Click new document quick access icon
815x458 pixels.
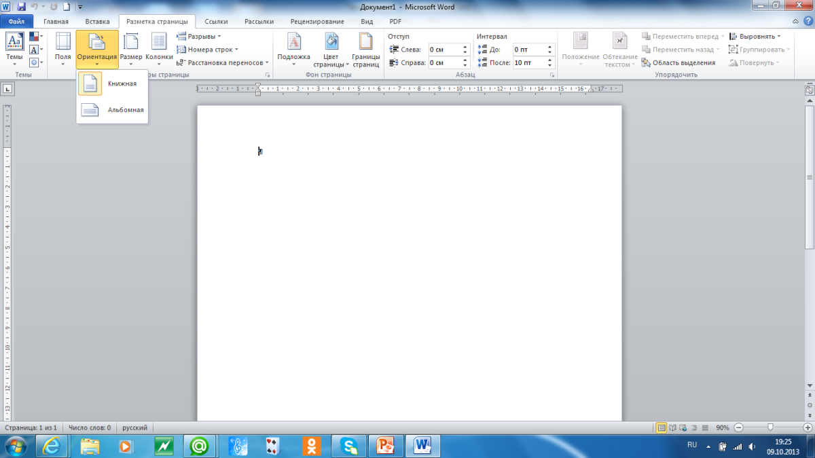point(66,7)
